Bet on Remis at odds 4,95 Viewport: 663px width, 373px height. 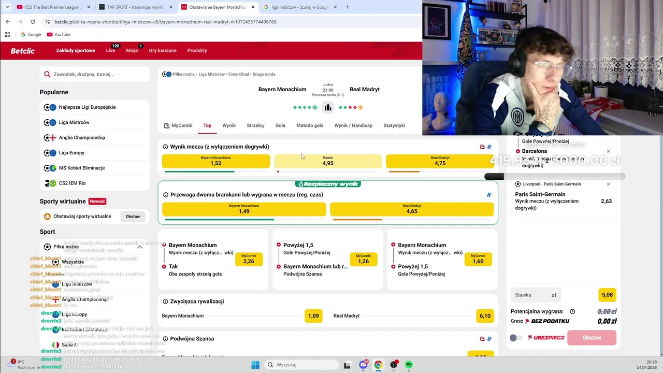328,161
